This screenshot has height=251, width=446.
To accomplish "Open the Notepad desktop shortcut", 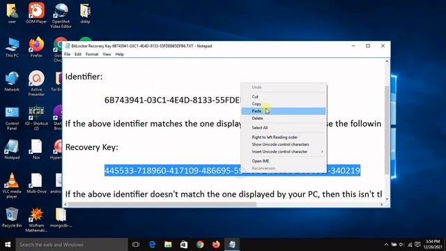I will 12,149.
